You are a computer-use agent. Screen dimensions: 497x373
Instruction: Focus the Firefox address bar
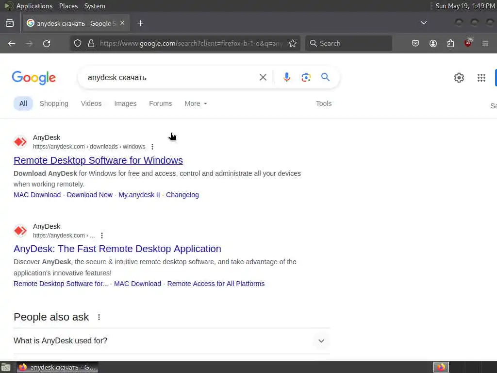(x=191, y=43)
